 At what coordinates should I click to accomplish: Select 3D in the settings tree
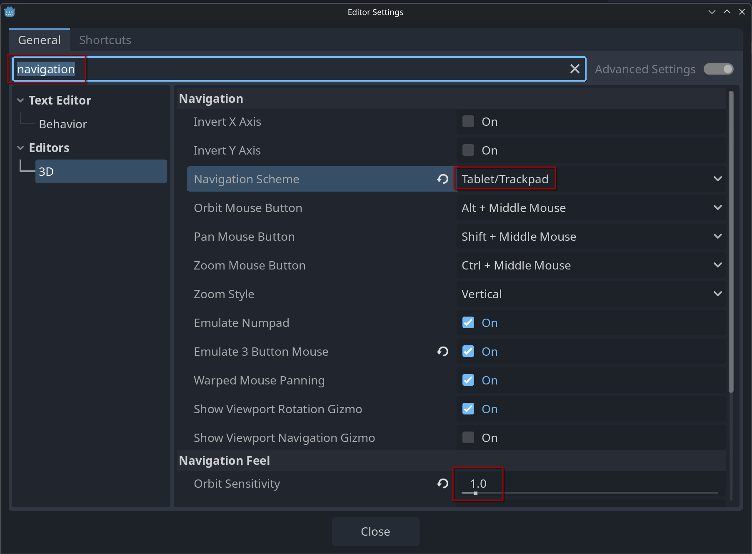(x=101, y=172)
